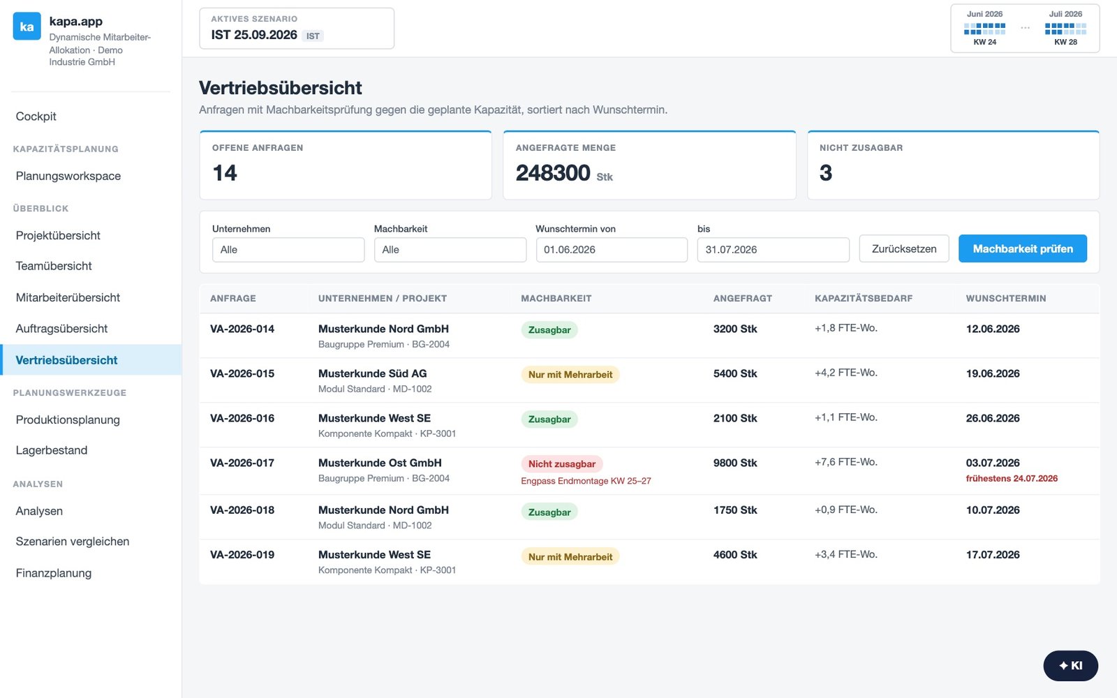Click the ellipsis between calendar months
The height and width of the screenshot is (698, 1117).
click(1025, 29)
